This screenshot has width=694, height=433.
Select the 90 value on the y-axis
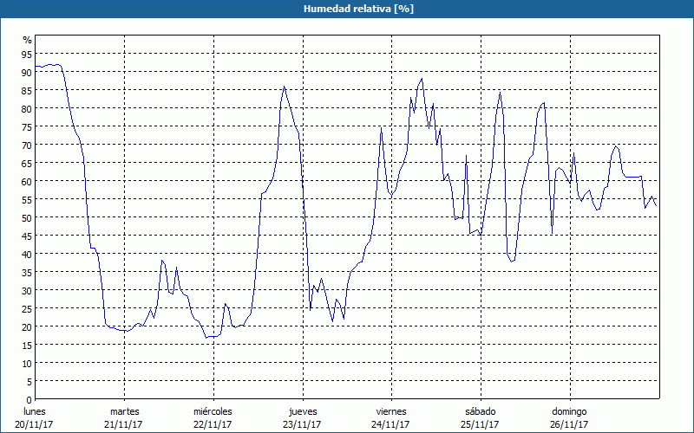click(27, 73)
